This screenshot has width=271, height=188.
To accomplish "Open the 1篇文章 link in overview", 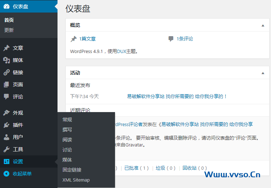I will (x=87, y=39).
